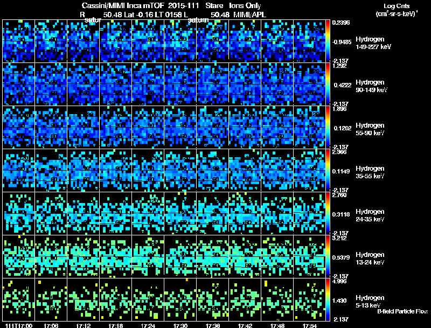Select the 13-24 keV panel at 17:36
This screenshot has width=431, height=328.
tap(212, 256)
